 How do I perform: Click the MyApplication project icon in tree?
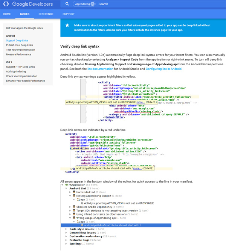(67, 185)
